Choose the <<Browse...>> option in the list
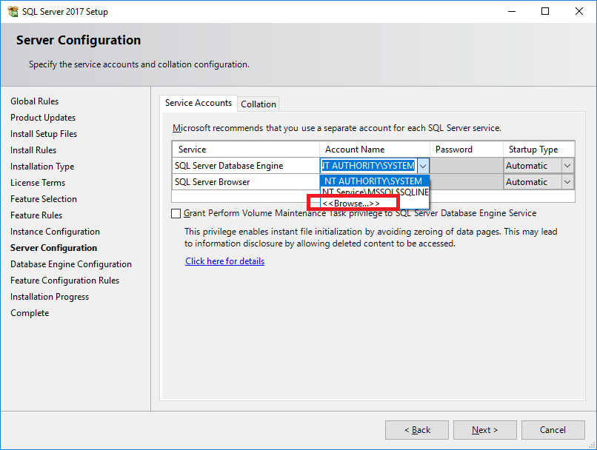Screen dimensions: 597x450 coord(350,204)
